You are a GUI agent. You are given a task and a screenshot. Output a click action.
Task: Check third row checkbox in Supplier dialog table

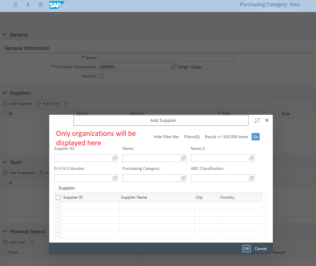[58, 220]
